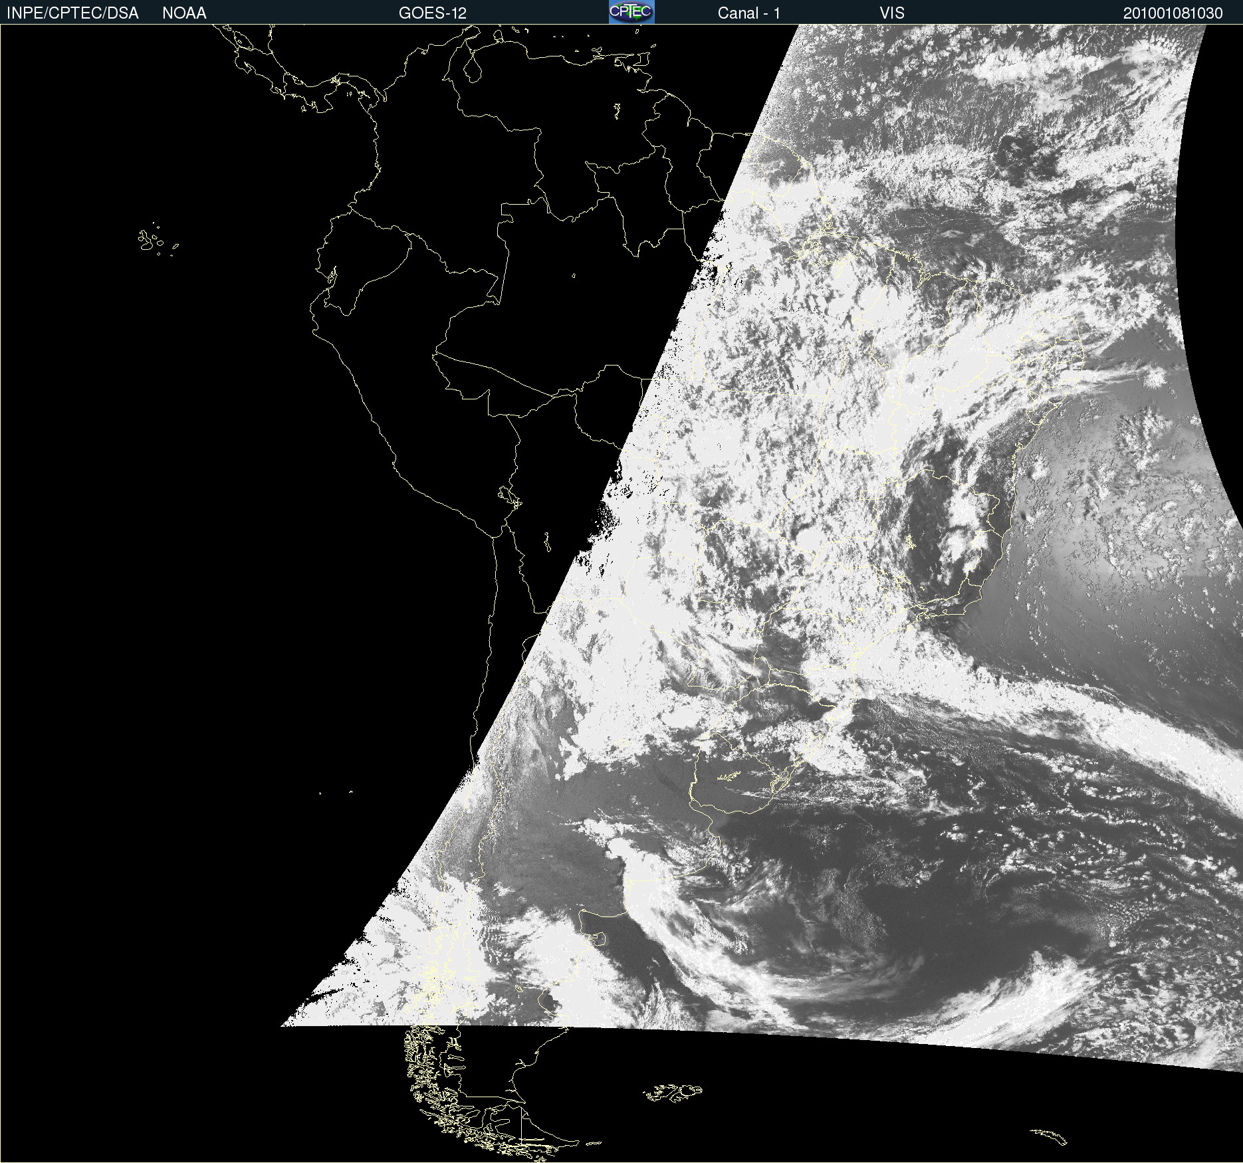Click the 'Canal - 1' label
The image size is (1243, 1163).
749,13
